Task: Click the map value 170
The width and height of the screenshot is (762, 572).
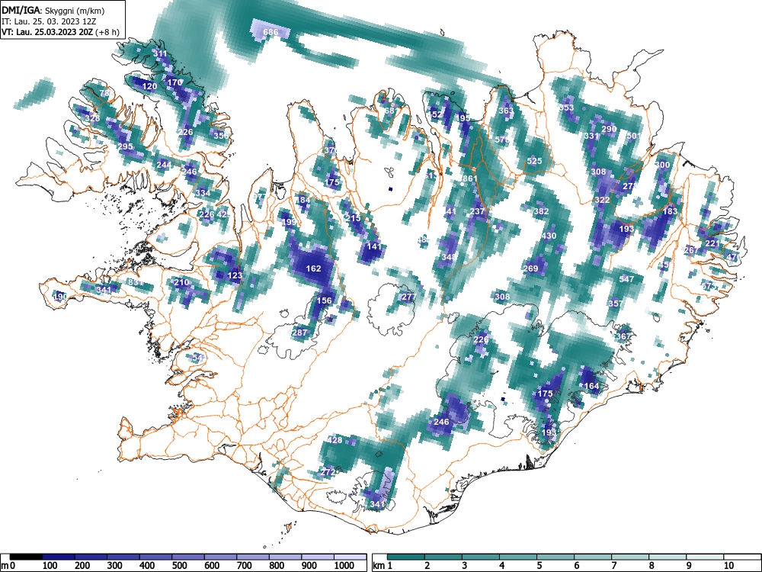Action: (174, 82)
